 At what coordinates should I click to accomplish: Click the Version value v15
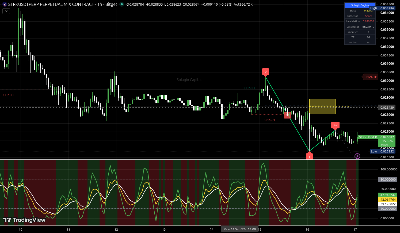point(368,42)
